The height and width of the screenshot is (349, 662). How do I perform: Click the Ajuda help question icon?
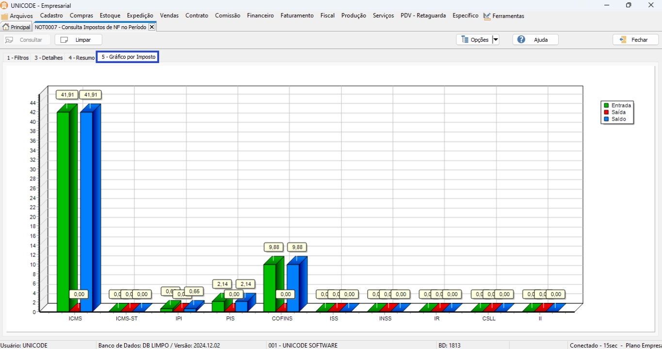(x=521, y=40)
